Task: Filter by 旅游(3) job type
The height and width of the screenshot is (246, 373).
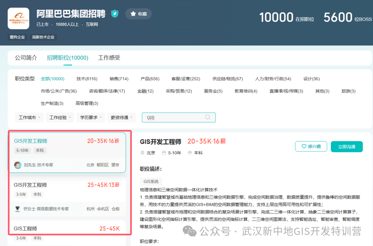Action: coord(348,91)
